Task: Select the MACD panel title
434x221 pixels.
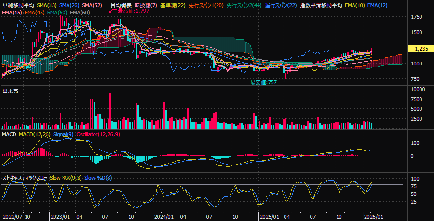Action: 10,134
